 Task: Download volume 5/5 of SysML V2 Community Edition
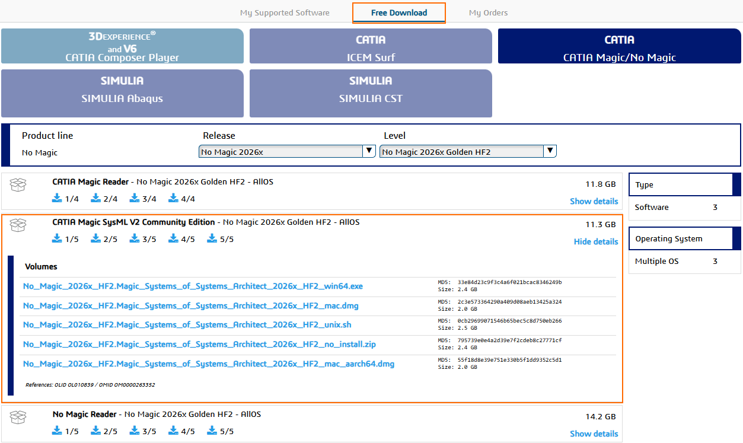[x=220, y=239]
